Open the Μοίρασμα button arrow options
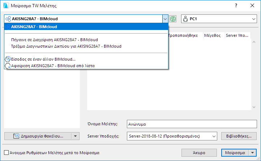 point(253,153)
